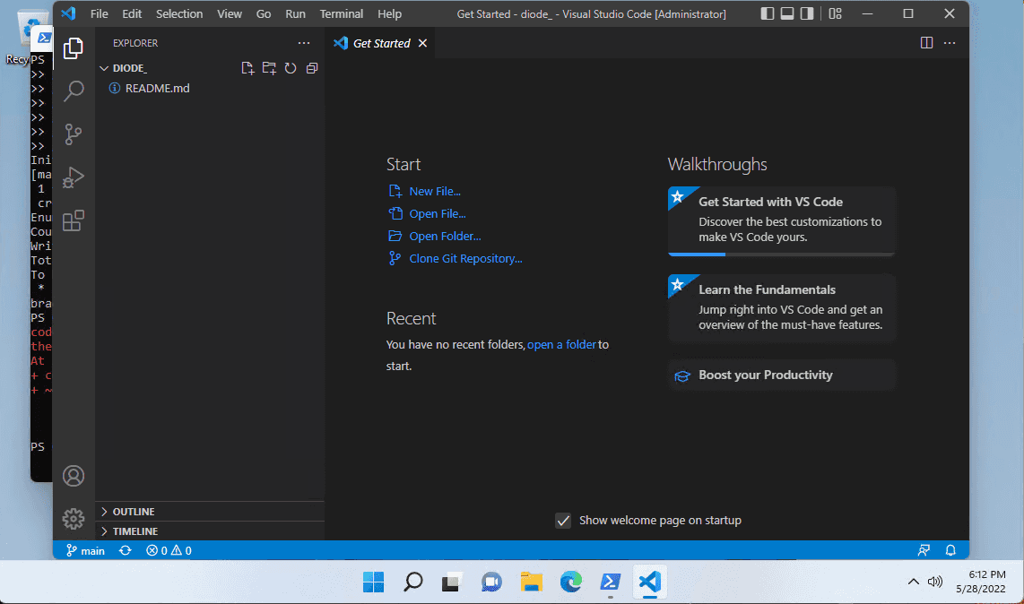Expand the OUTLINE section
Screen dimensions: 1024x604
tap(211, 512)
